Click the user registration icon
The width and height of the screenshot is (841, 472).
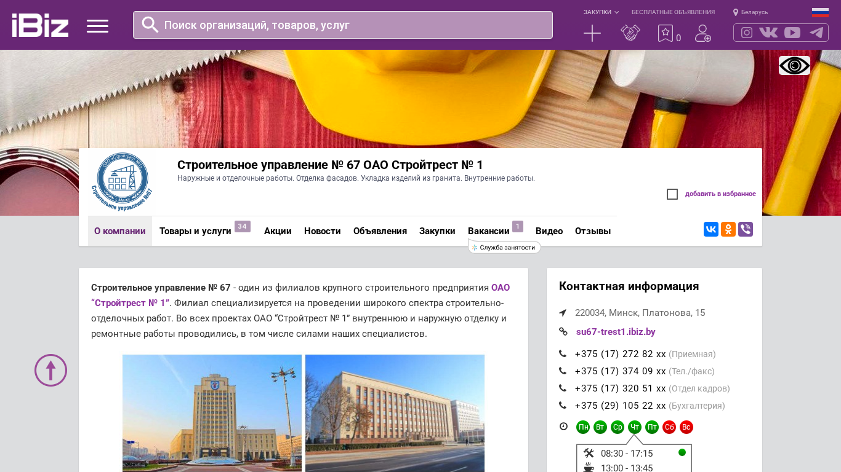tap(703, 33)
